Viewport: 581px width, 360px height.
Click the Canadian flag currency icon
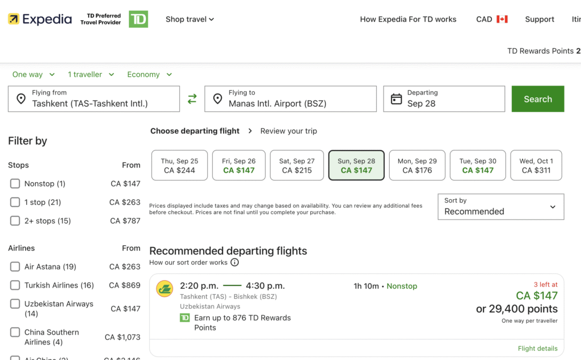(x=502, y=19)
